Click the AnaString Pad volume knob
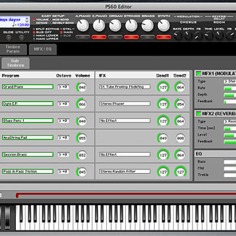This screenshot has width=236, height=236. (x=82, y=138)
